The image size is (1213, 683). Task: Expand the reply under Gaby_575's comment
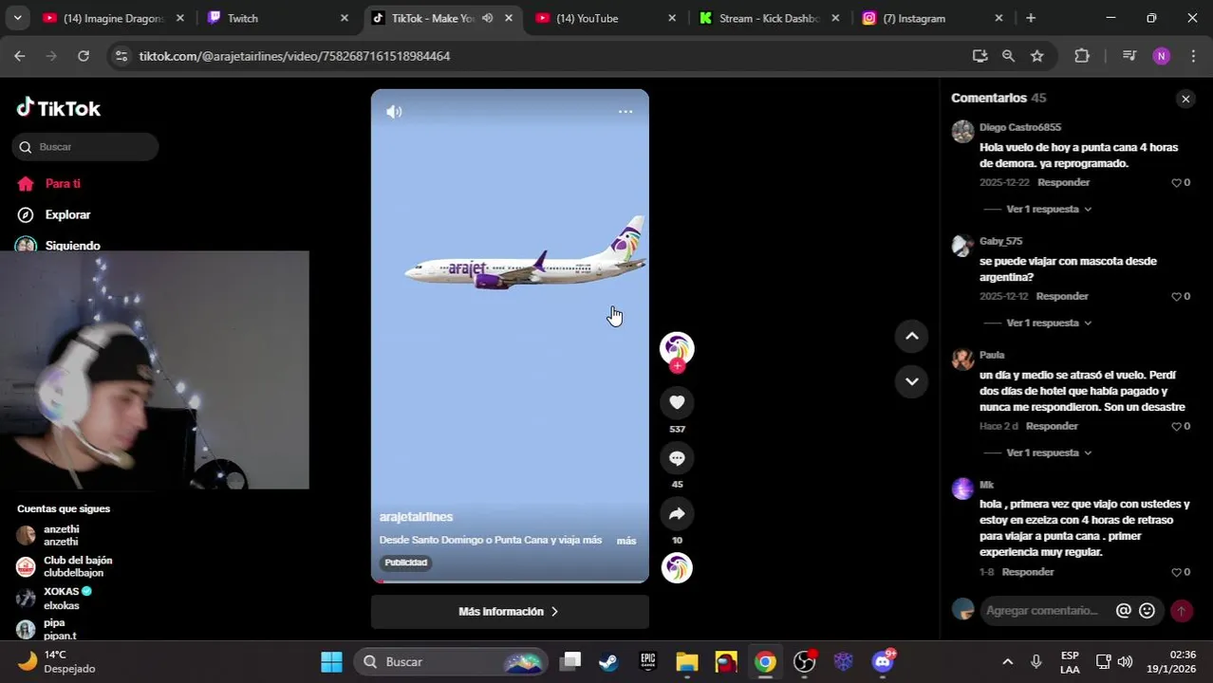[1049, 323]
